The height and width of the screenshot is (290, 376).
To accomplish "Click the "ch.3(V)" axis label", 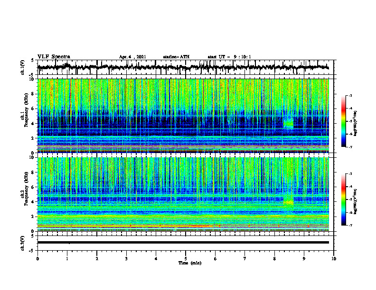I will pyautogui.click(x=23, y=244).
